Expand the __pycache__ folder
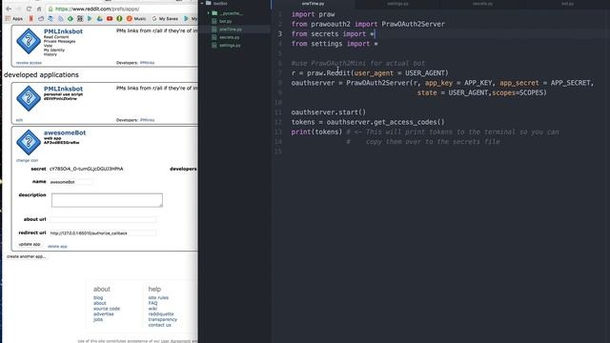The image size is (610, 343). (208, 13)
